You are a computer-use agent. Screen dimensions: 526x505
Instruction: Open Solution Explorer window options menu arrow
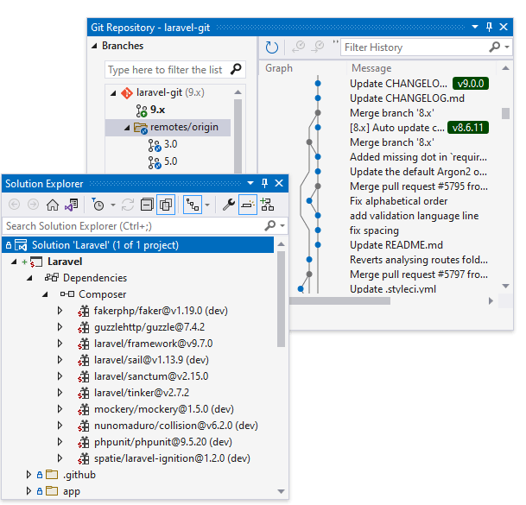(x=250, y=183)
